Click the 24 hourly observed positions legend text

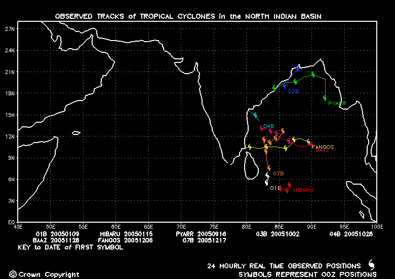click(x=284, y=266)
